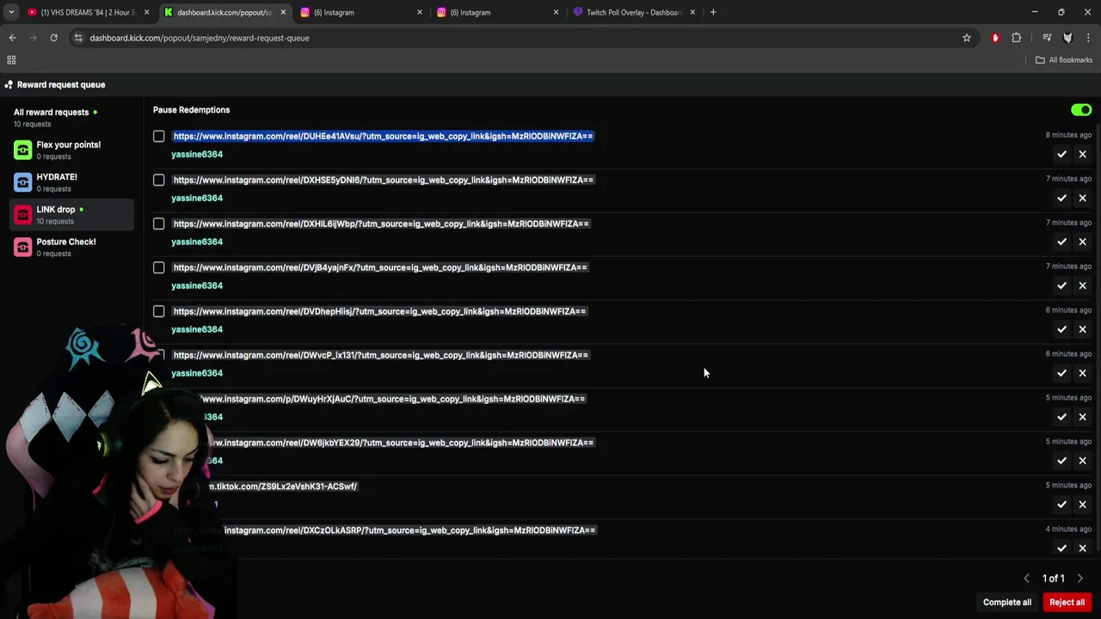Open a new browser tab

(x=713, y=12)
